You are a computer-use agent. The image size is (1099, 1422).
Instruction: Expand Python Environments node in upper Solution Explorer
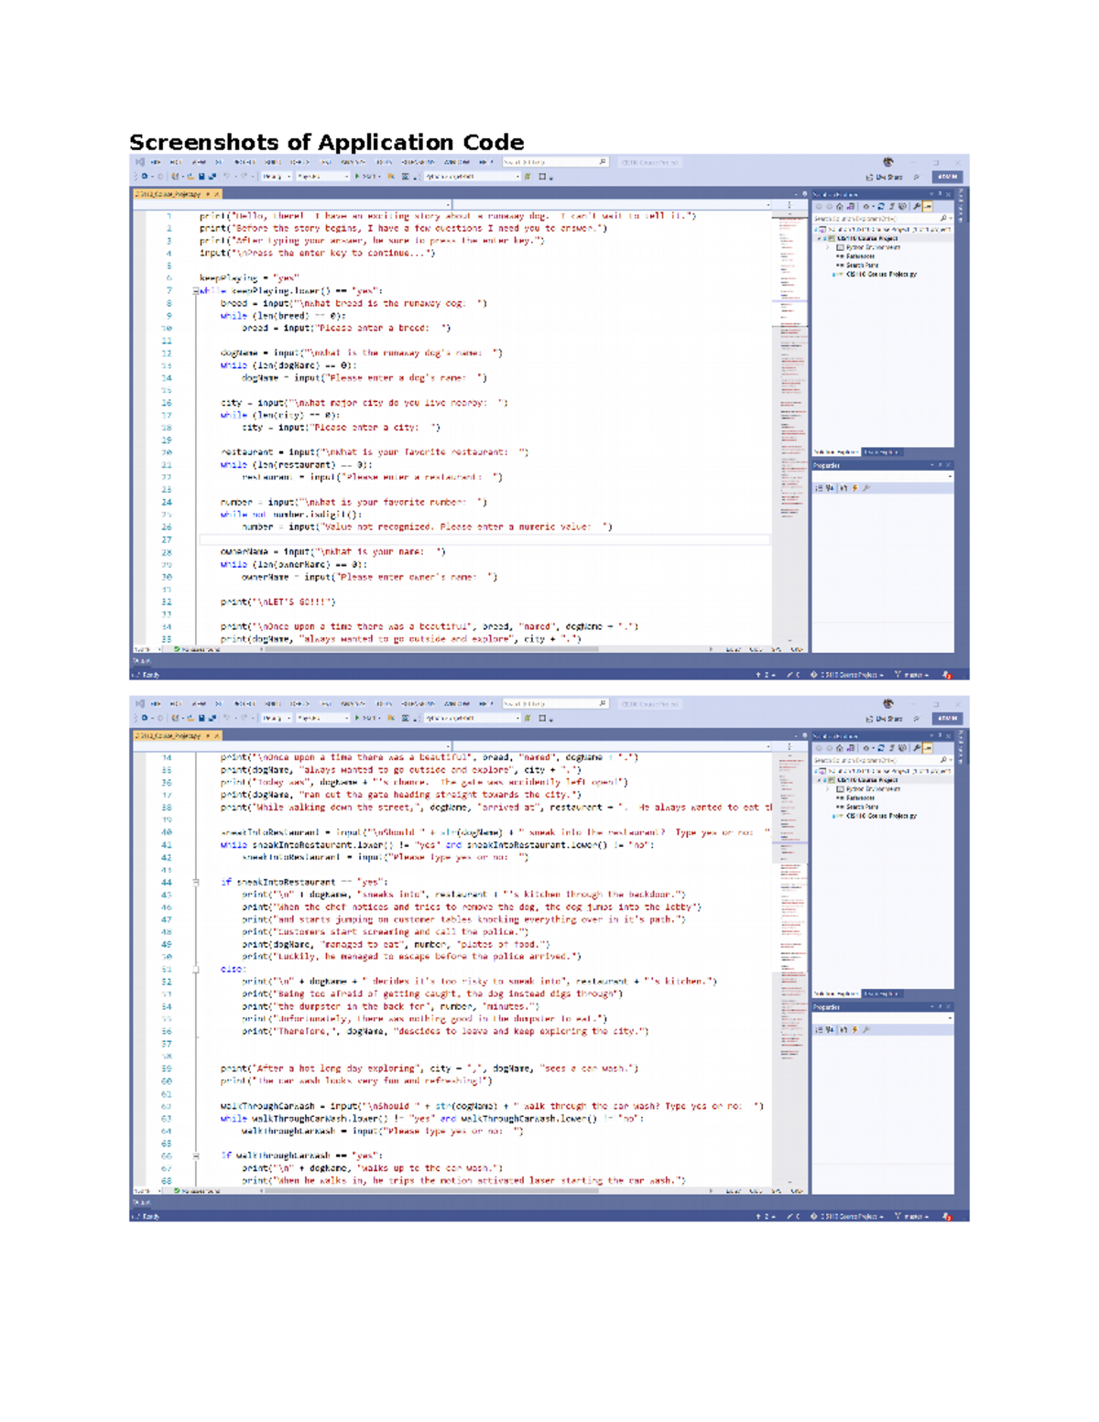pyautogui.click(x=828, y=247)
